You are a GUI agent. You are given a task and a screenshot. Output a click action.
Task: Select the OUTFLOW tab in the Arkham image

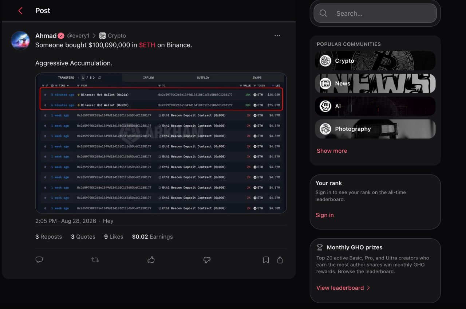point(203,78)
